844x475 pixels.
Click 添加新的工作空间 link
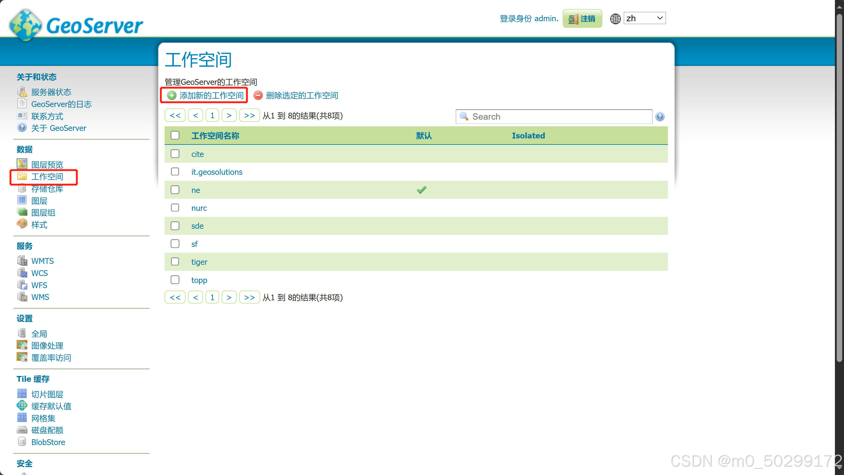point(211,95)
